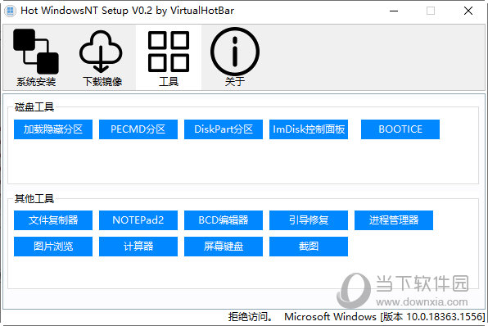Launch PECMD分区 tool
This screenshot has height=326, width=488.
pyautogui.click(x=138, y=129)
